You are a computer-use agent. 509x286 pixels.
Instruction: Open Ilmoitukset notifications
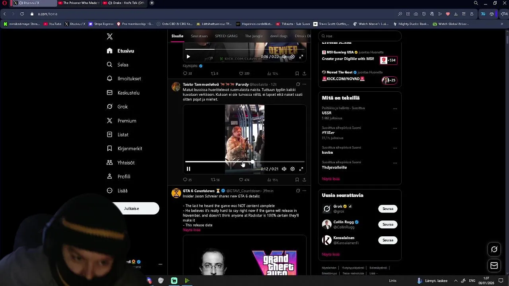pos(124,79)
